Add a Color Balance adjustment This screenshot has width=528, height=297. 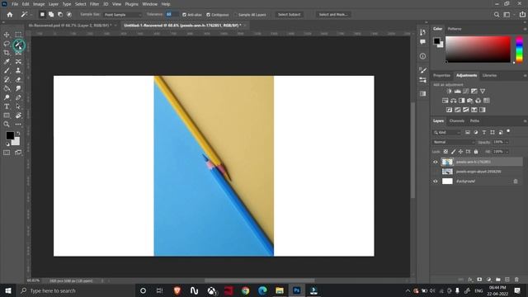tap(453, 101)
